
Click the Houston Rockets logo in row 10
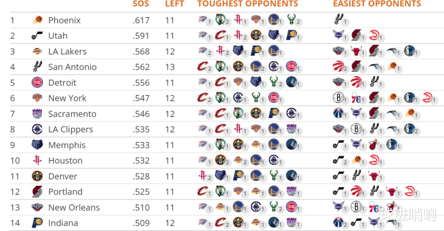pos(37,161)
